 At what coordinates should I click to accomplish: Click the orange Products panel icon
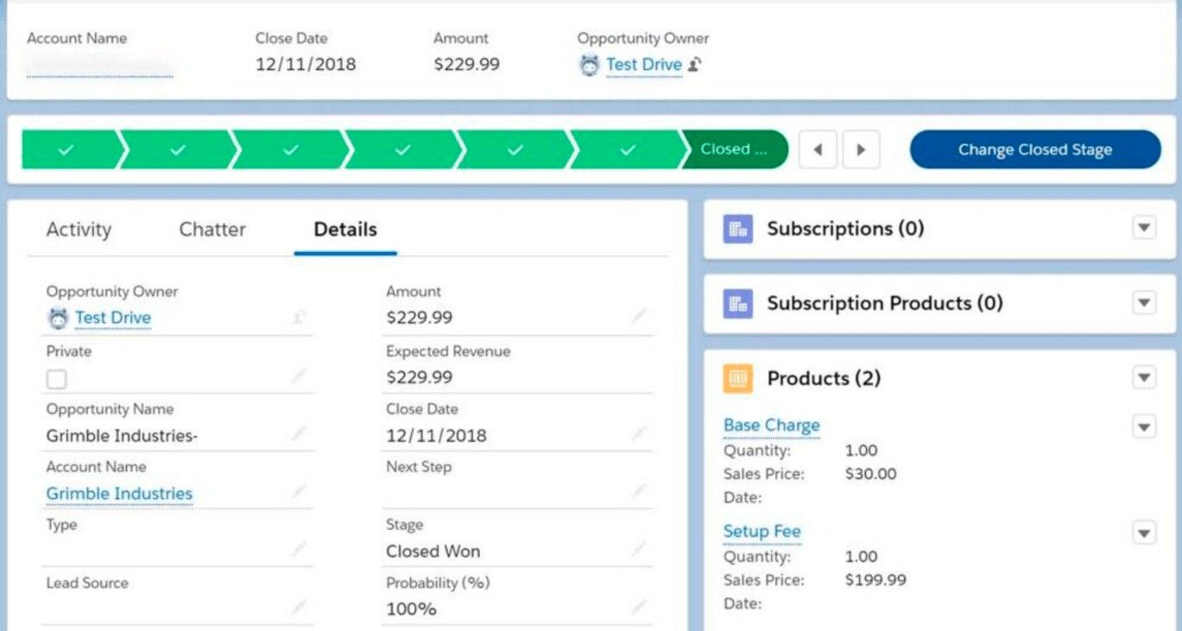pyautogui.click(x=737, y=378)
